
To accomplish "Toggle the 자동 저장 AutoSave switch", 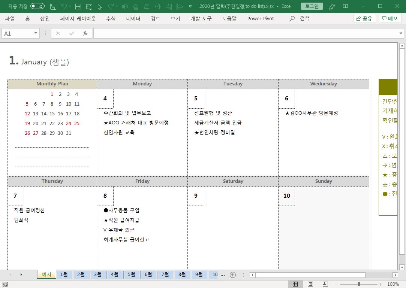I will pyautogui.click(x=37, y=6).
